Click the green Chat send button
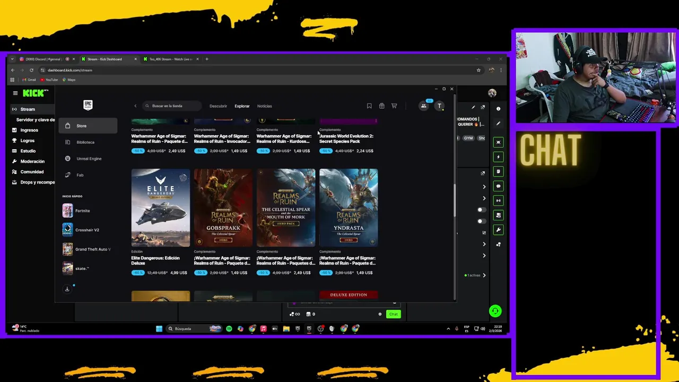The image size is (679, 382). point(393,314)
